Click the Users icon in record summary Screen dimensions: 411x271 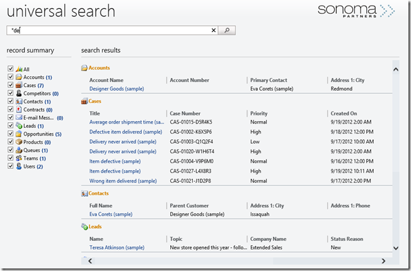pos(18,166)
